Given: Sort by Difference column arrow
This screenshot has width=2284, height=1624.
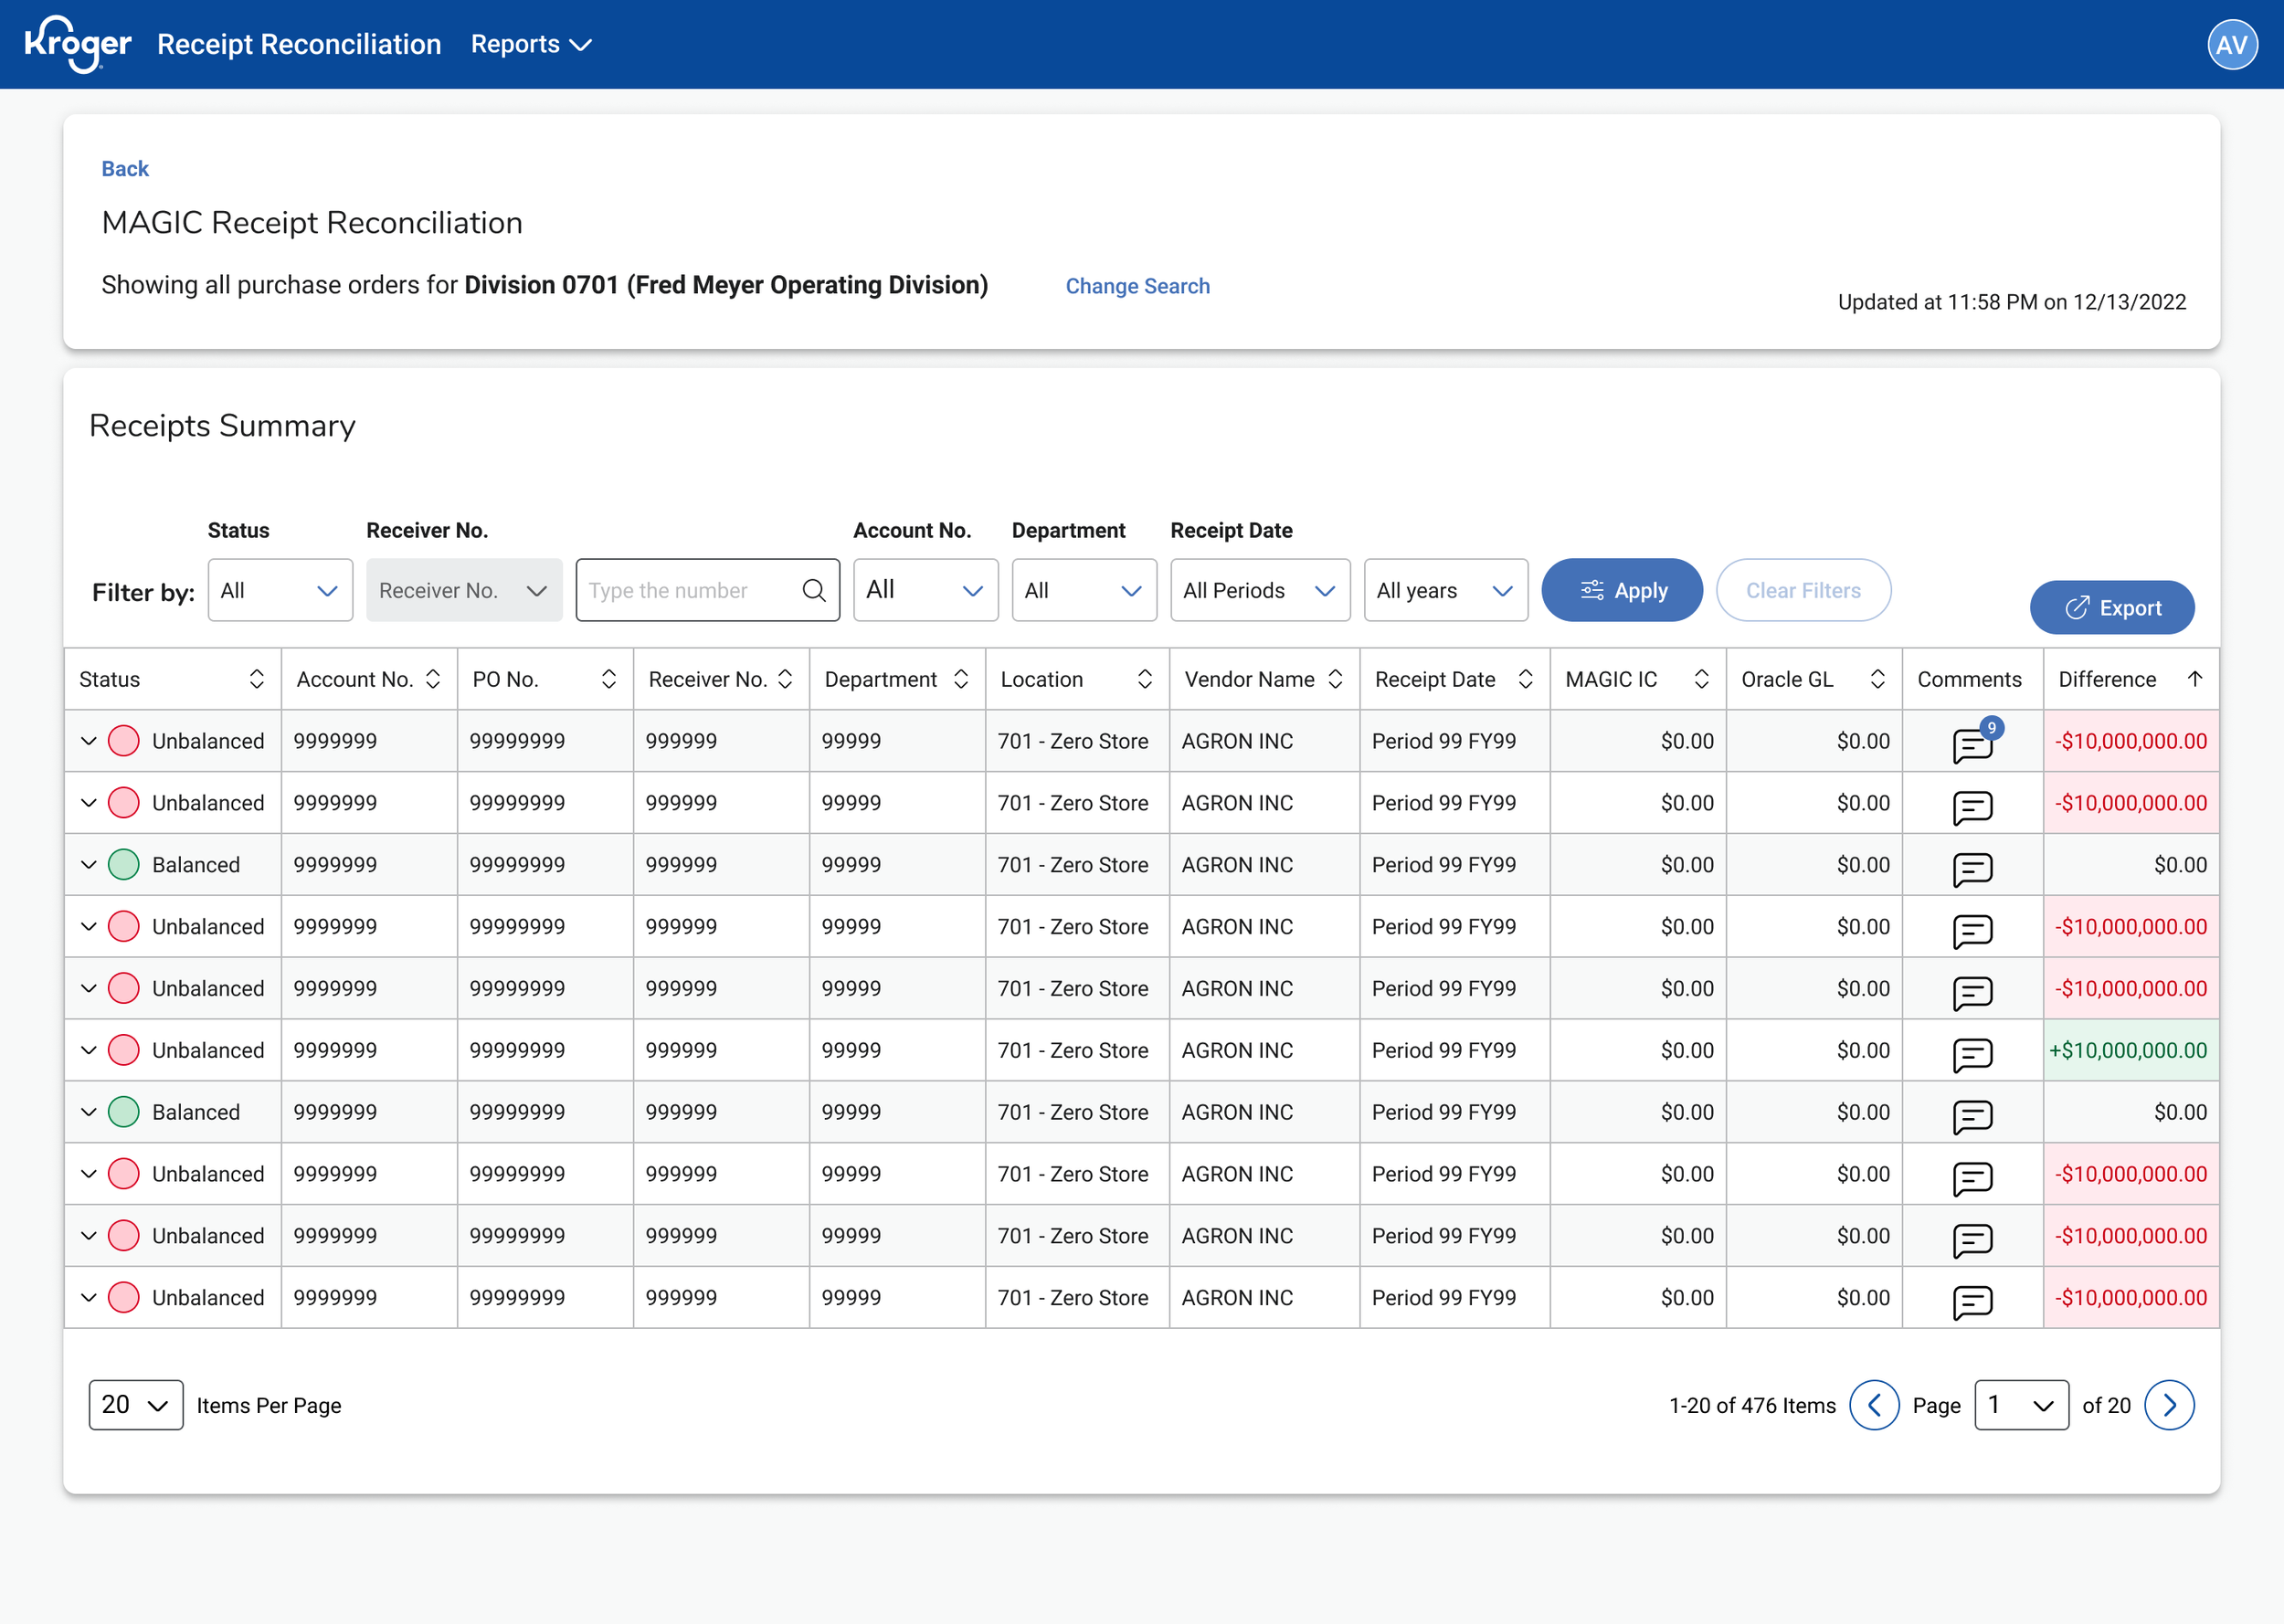Looking at the screenshot, I should (x=2194, y=679).
